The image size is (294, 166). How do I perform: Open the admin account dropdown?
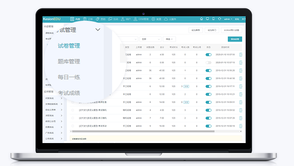[x=228, y=19]
